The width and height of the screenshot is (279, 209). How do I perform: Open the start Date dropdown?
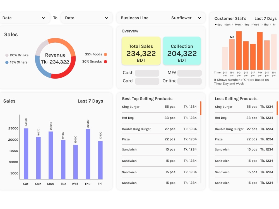pyautogui.click(x=24, y=18)
